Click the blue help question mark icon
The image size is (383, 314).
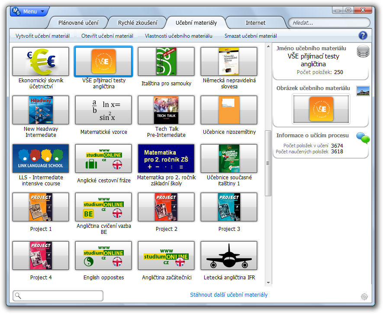[x=363, y=36]
